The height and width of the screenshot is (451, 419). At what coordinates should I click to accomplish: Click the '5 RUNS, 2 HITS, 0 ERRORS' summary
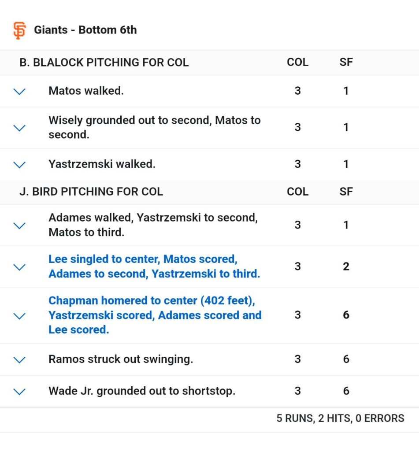point(340,418)
